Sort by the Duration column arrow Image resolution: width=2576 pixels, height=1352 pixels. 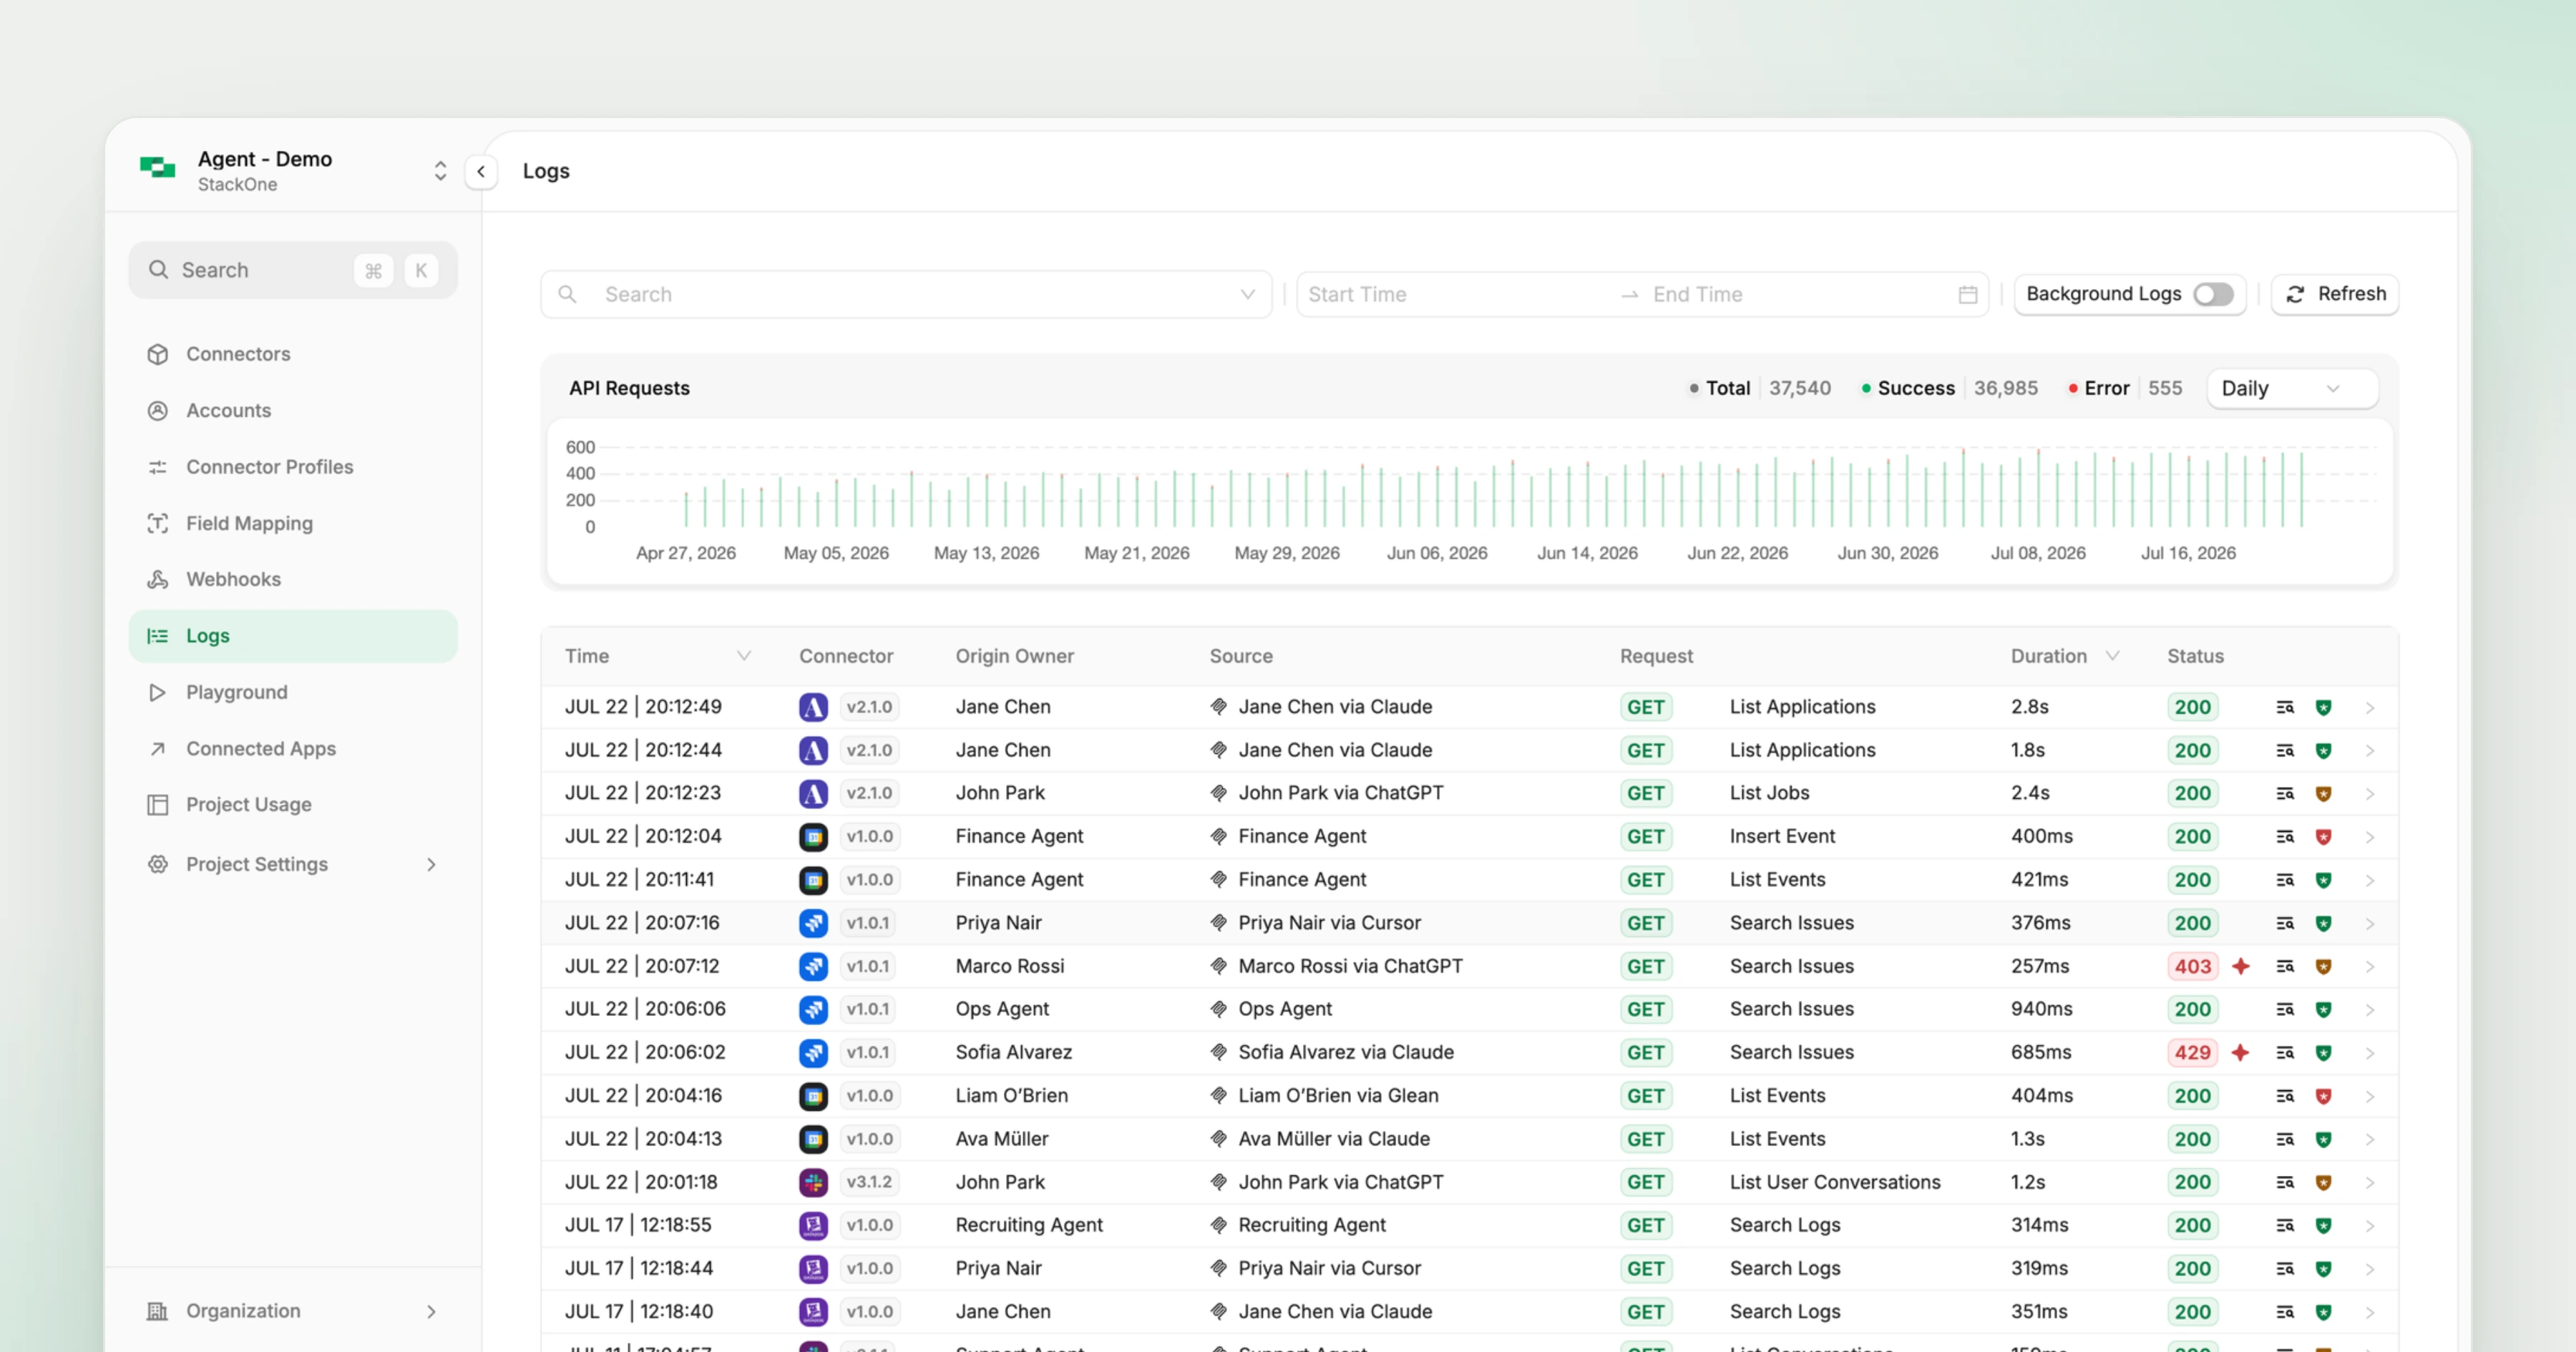coord(2112,656)
